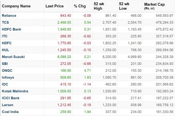This screenshot has height=116, width=175.
Task: Select SBI 52 wk low 231.00
Action: tap(136, 64)
